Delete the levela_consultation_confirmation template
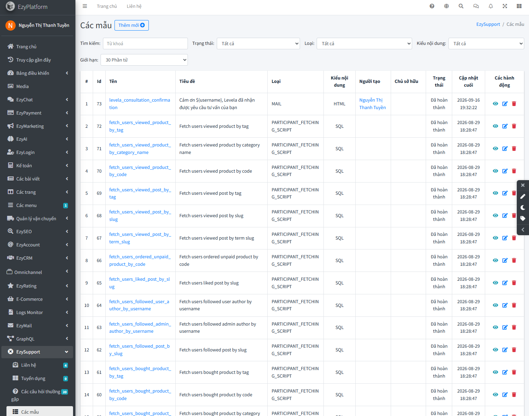Image resolution: width=529 pixels, height=416 pixels. click(x=514, y=104)
